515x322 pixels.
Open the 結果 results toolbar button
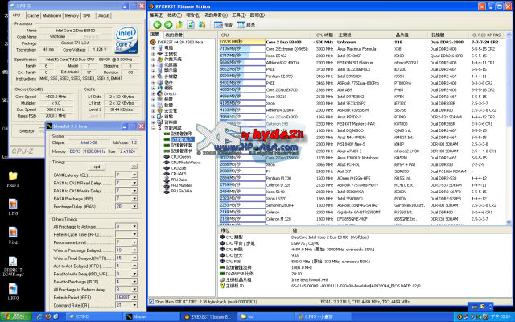[x=246, y=25]
